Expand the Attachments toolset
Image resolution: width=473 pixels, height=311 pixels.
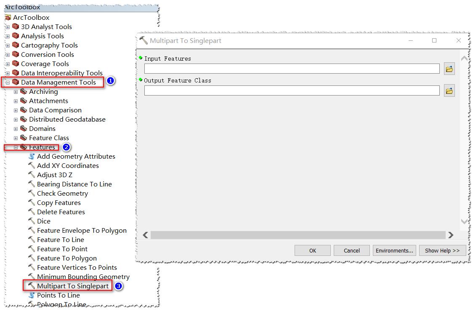(x=16, y=101)
